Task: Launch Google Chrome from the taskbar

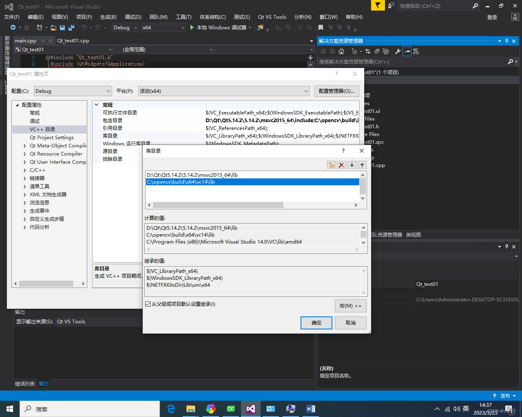Action: [x=210, y=408]
